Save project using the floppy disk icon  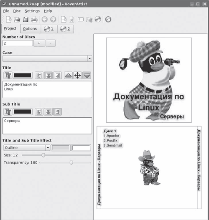25,19
